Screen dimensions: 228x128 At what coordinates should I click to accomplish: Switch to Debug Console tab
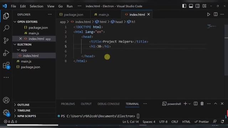coord(109,104)
